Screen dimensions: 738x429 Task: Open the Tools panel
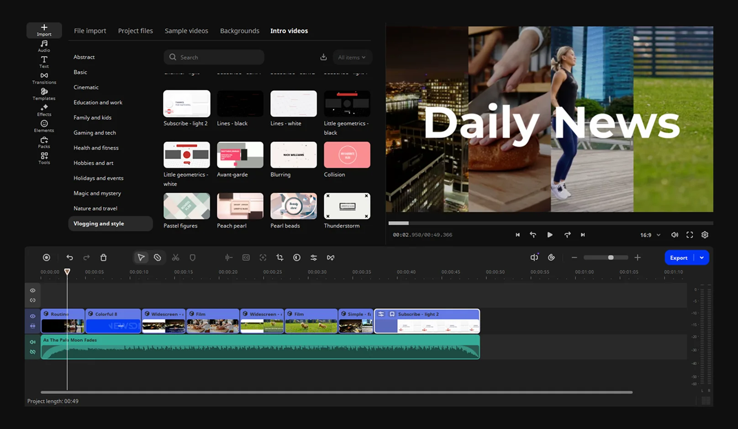[x=44, y=158]
